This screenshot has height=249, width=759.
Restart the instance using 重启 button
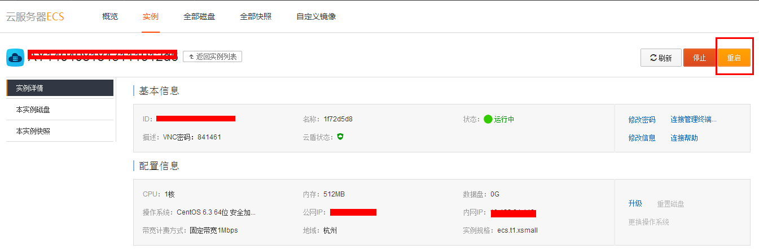click(x=734, y=58)
